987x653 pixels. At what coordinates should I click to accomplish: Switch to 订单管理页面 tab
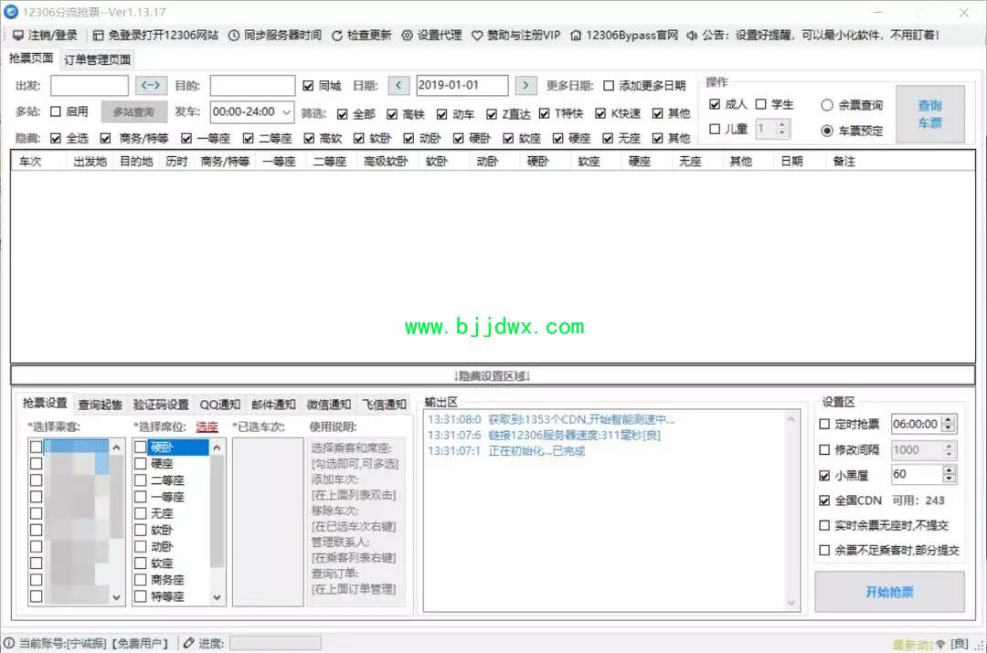pyautogui.click(x=98, y=59)
